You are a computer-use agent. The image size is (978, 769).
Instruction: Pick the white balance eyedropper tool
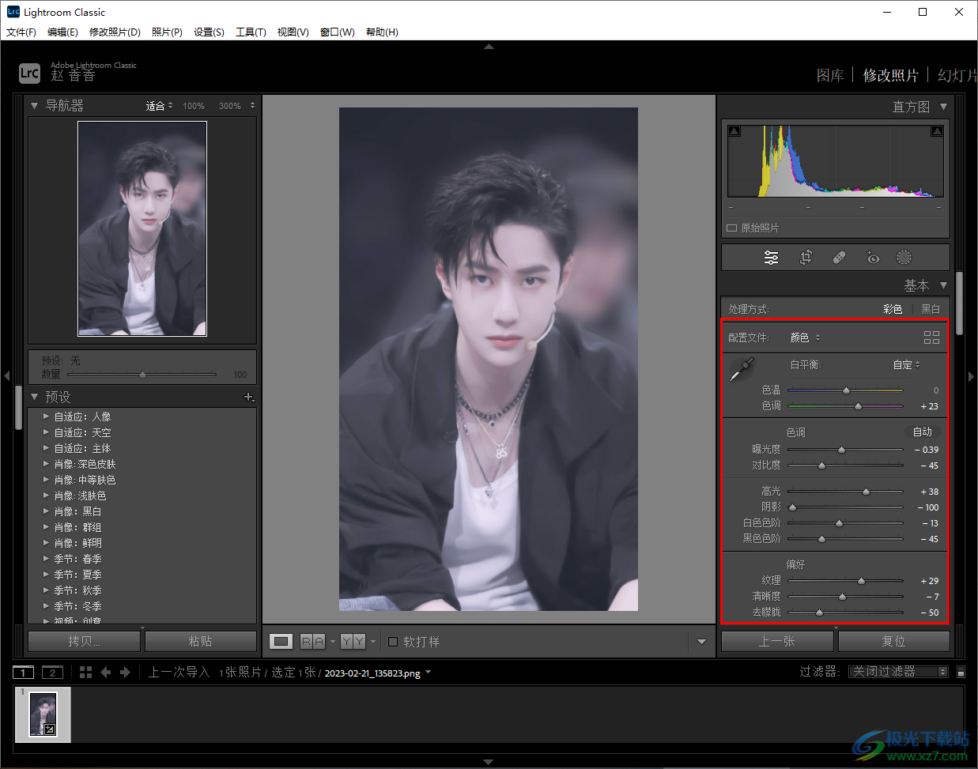(741, 370)
